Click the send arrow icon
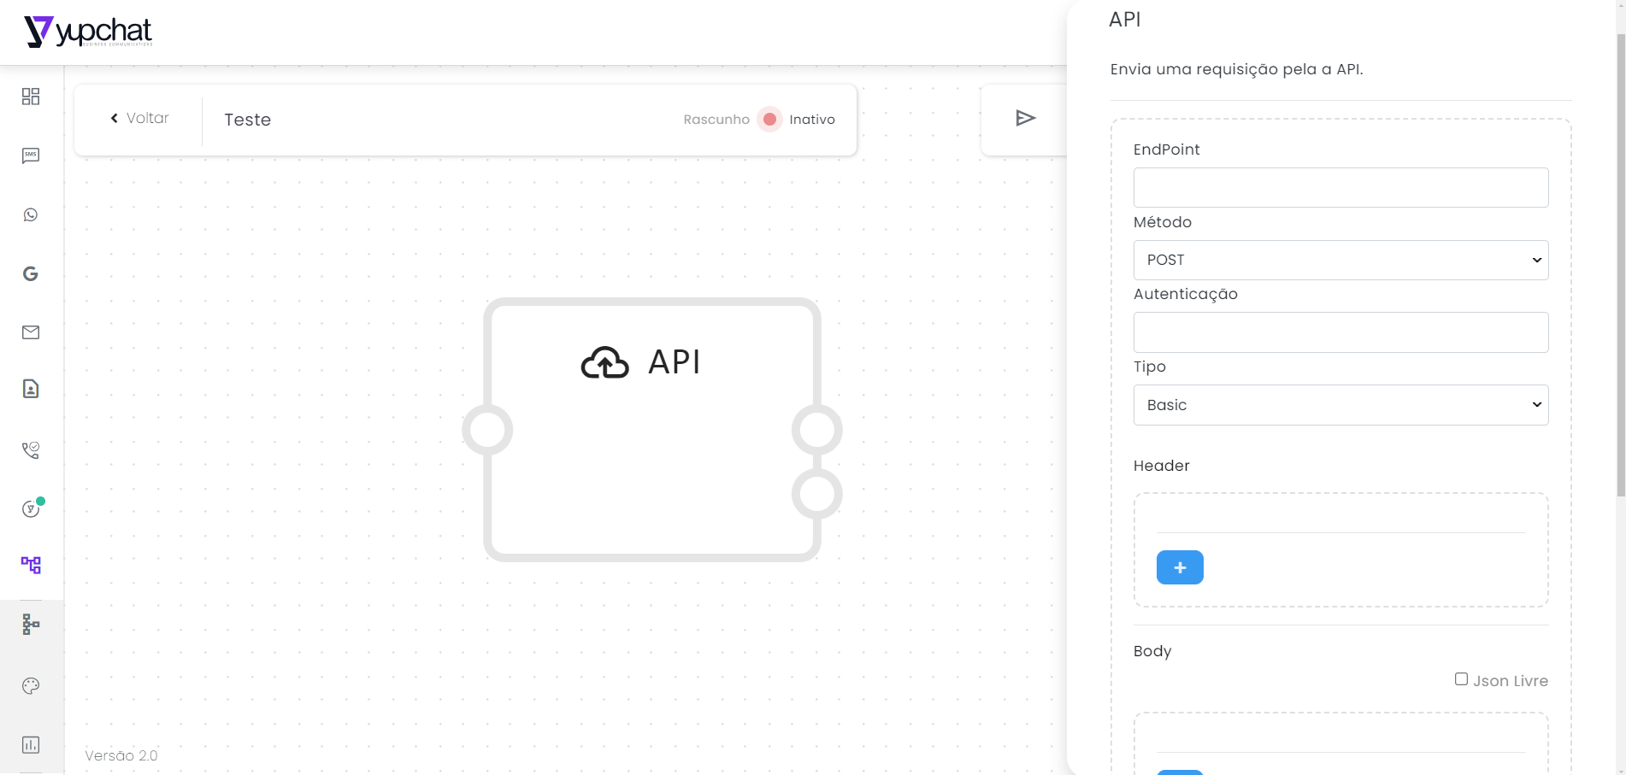This screenshot has height=775, width=1626. [1026, 118]
